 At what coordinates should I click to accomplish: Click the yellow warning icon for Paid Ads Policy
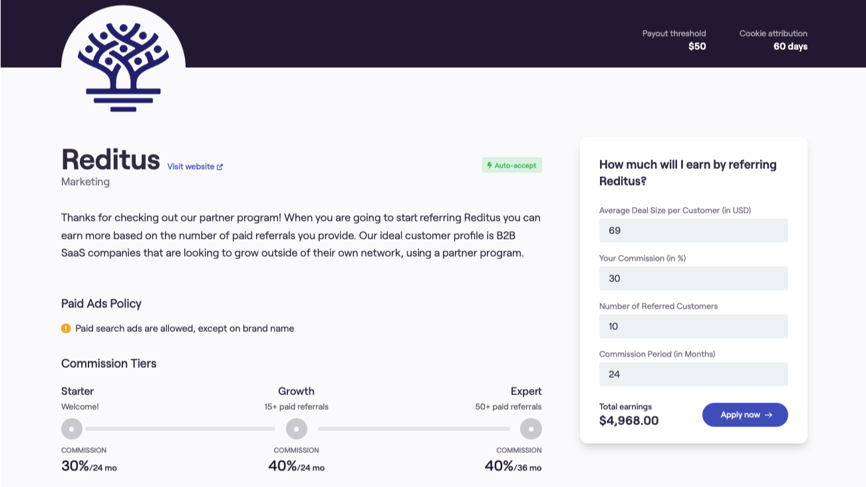click(x=66, y=328)
